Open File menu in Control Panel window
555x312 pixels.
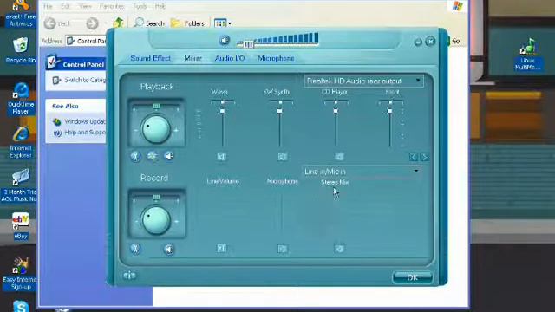pyautogui.click(x=48, y=6)
